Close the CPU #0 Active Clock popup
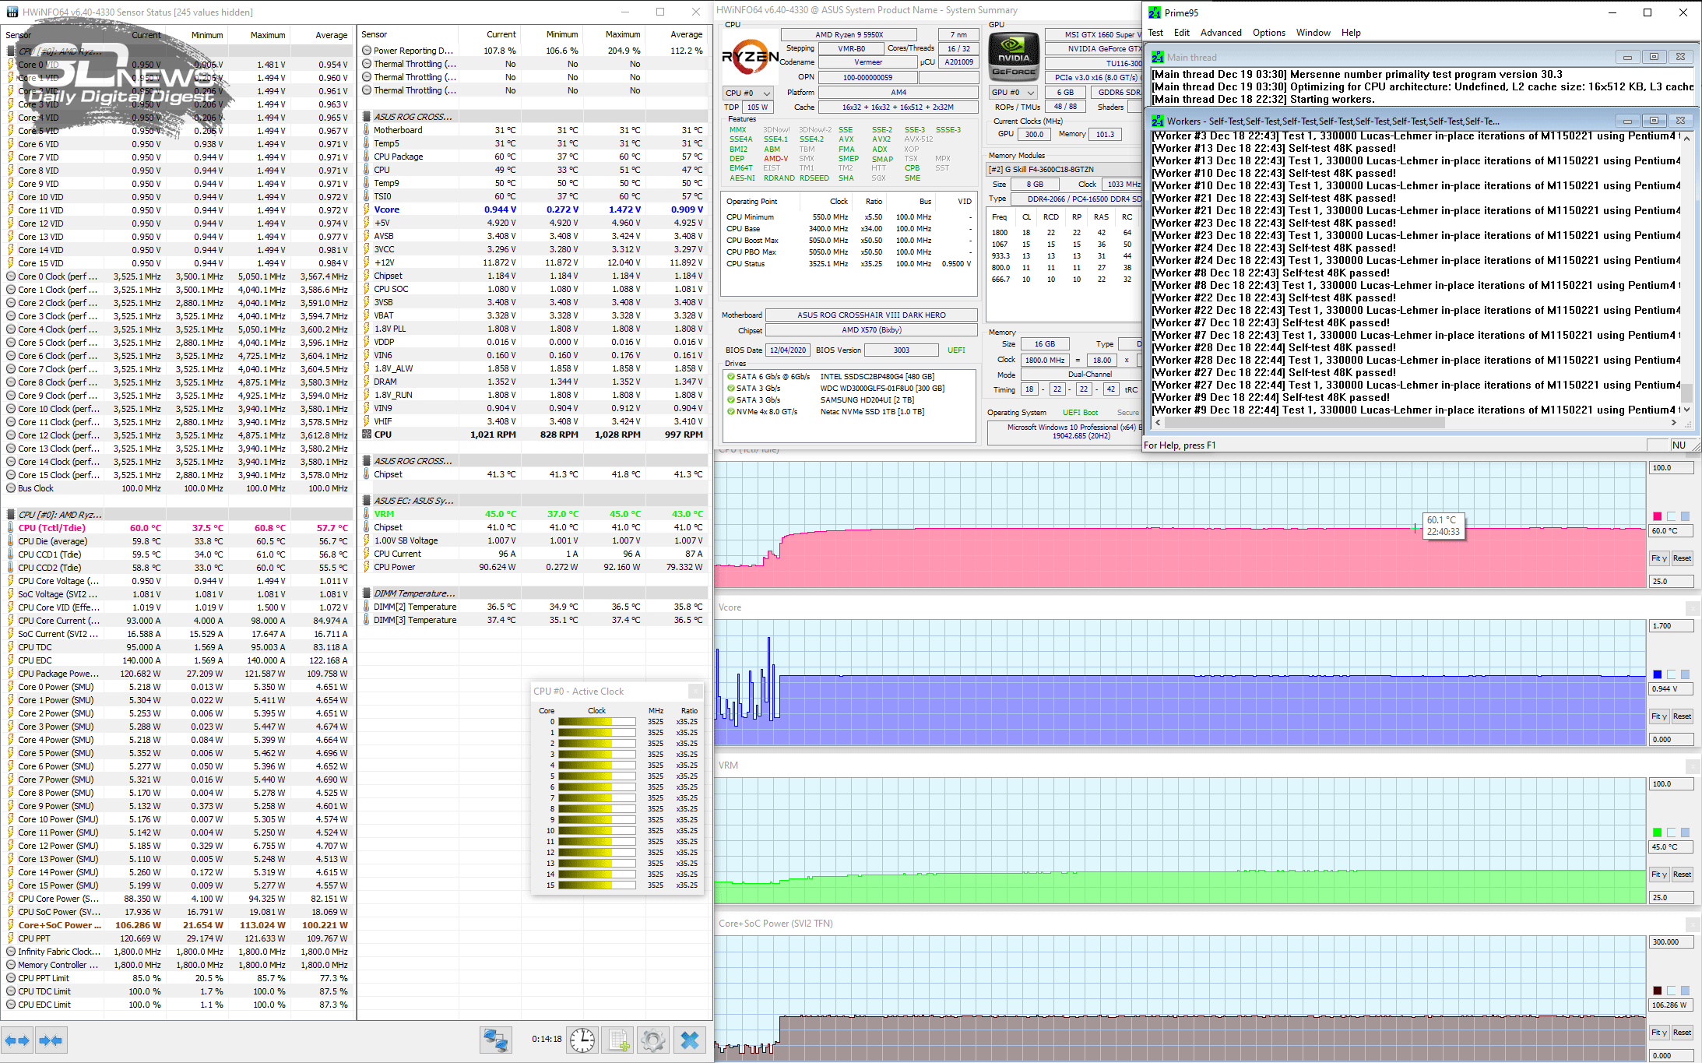This screenshot has height=1063, width=1702. pyautogui.click(x=695, y=691)
